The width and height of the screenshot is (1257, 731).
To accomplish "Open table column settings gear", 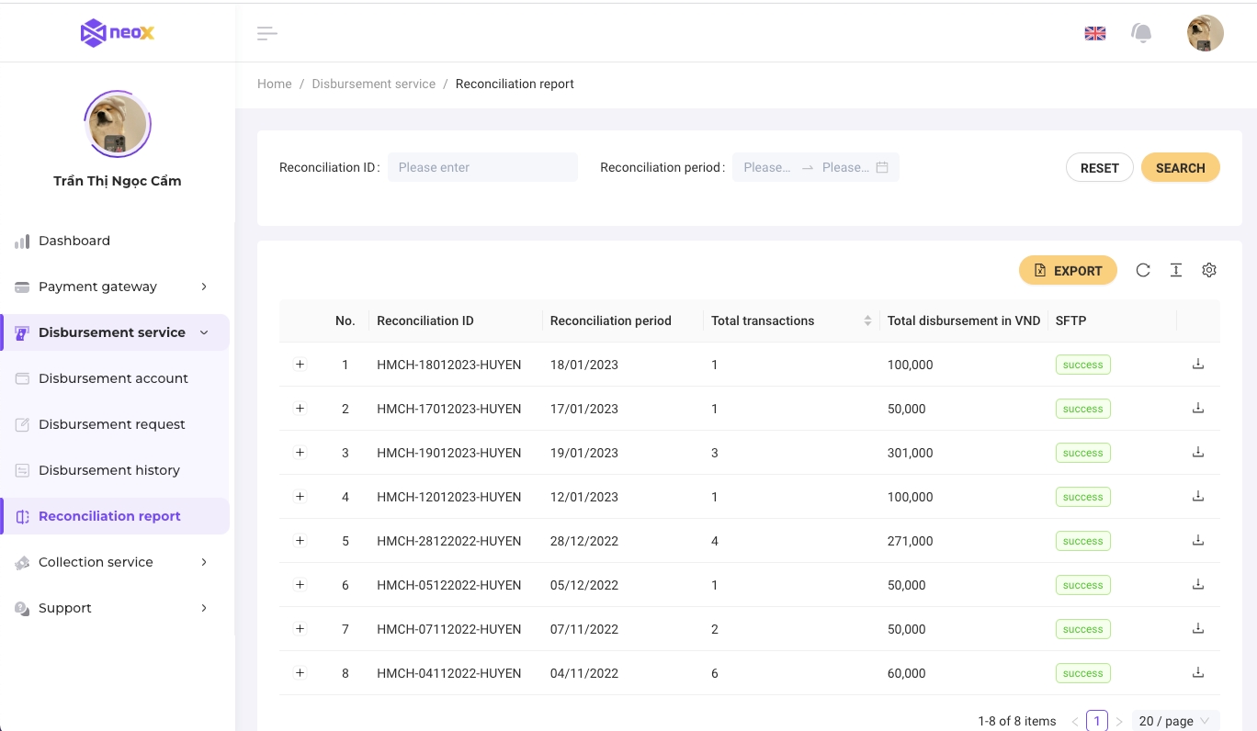I will pos(1208,270).
